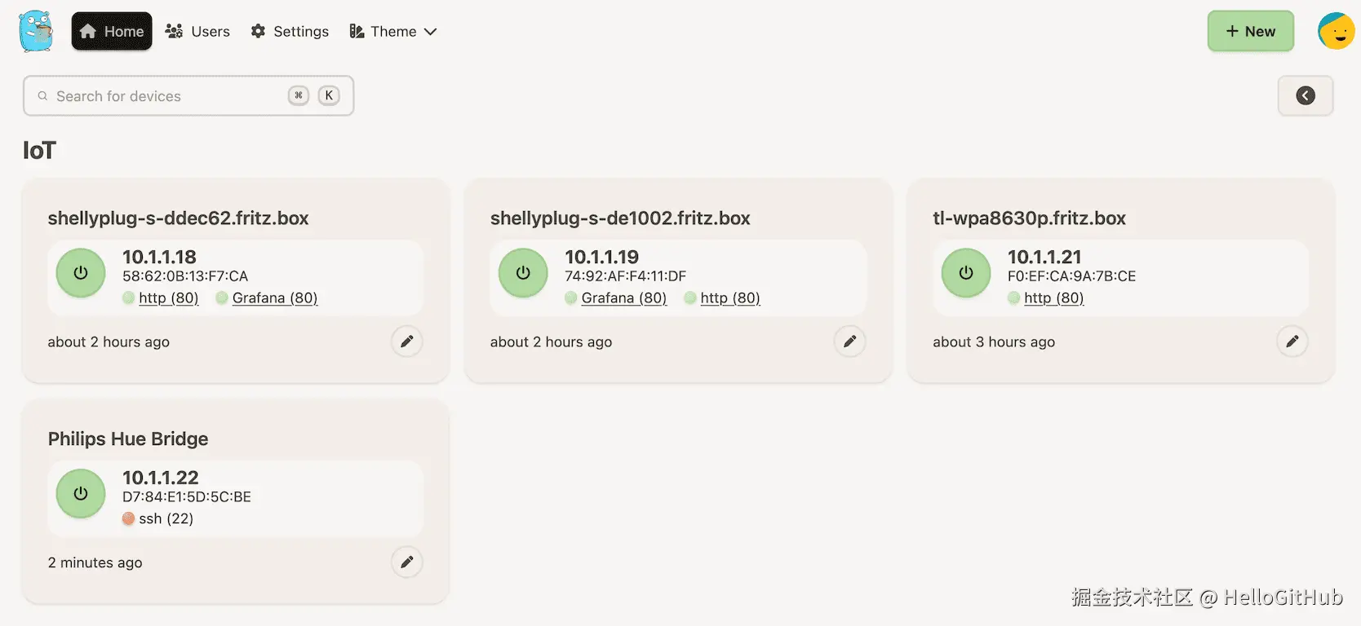Viewport: 1361px width, 626px height.
Task: Open http (80) link for 10.1.1.21
Action: [x=1053, y=298]
